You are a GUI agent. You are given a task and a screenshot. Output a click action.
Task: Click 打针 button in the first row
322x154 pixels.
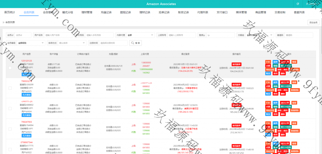(268, 62)
